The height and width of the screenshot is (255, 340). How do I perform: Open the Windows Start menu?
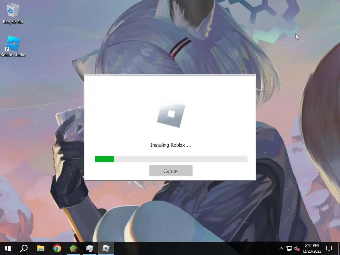pos(8,248)
